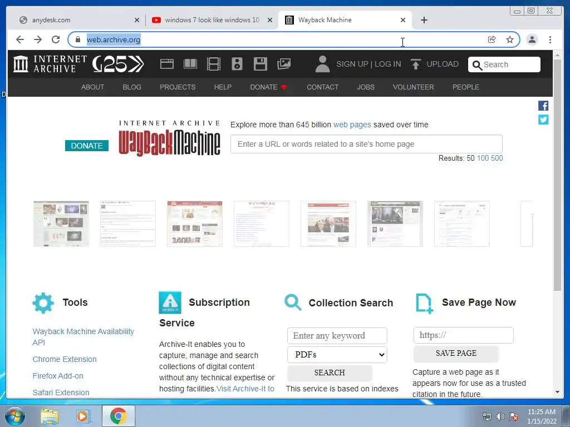Click the SEARCH button under Collection Search
Image resolution: width=570 pixels, height=427 pixels.
point(330,373)
